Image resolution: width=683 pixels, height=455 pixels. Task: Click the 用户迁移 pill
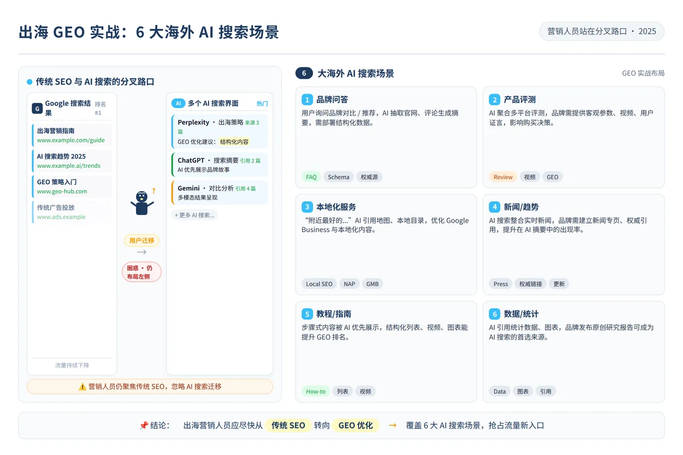point(142,240)
